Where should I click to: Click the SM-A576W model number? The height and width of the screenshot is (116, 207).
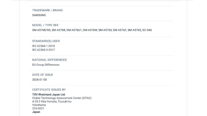tap(90, 30)
